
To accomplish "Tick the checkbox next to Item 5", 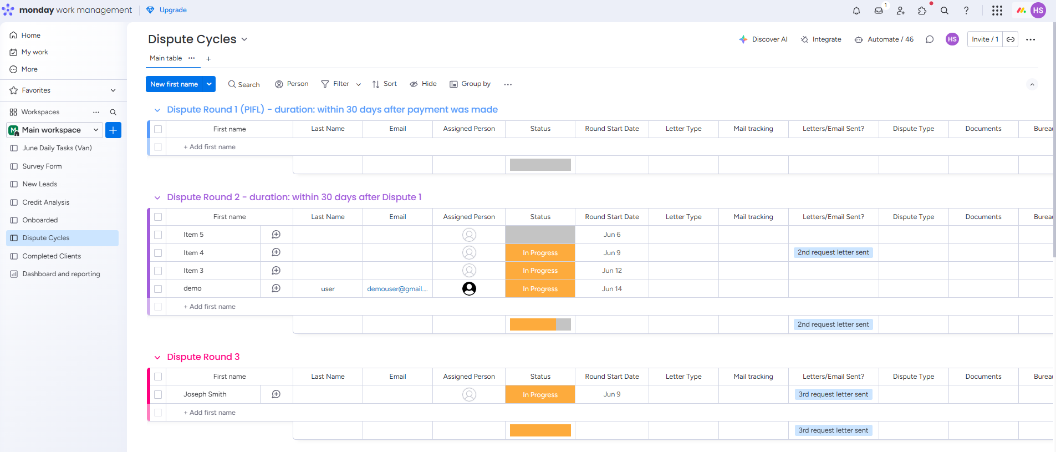I will click(158, 235).
